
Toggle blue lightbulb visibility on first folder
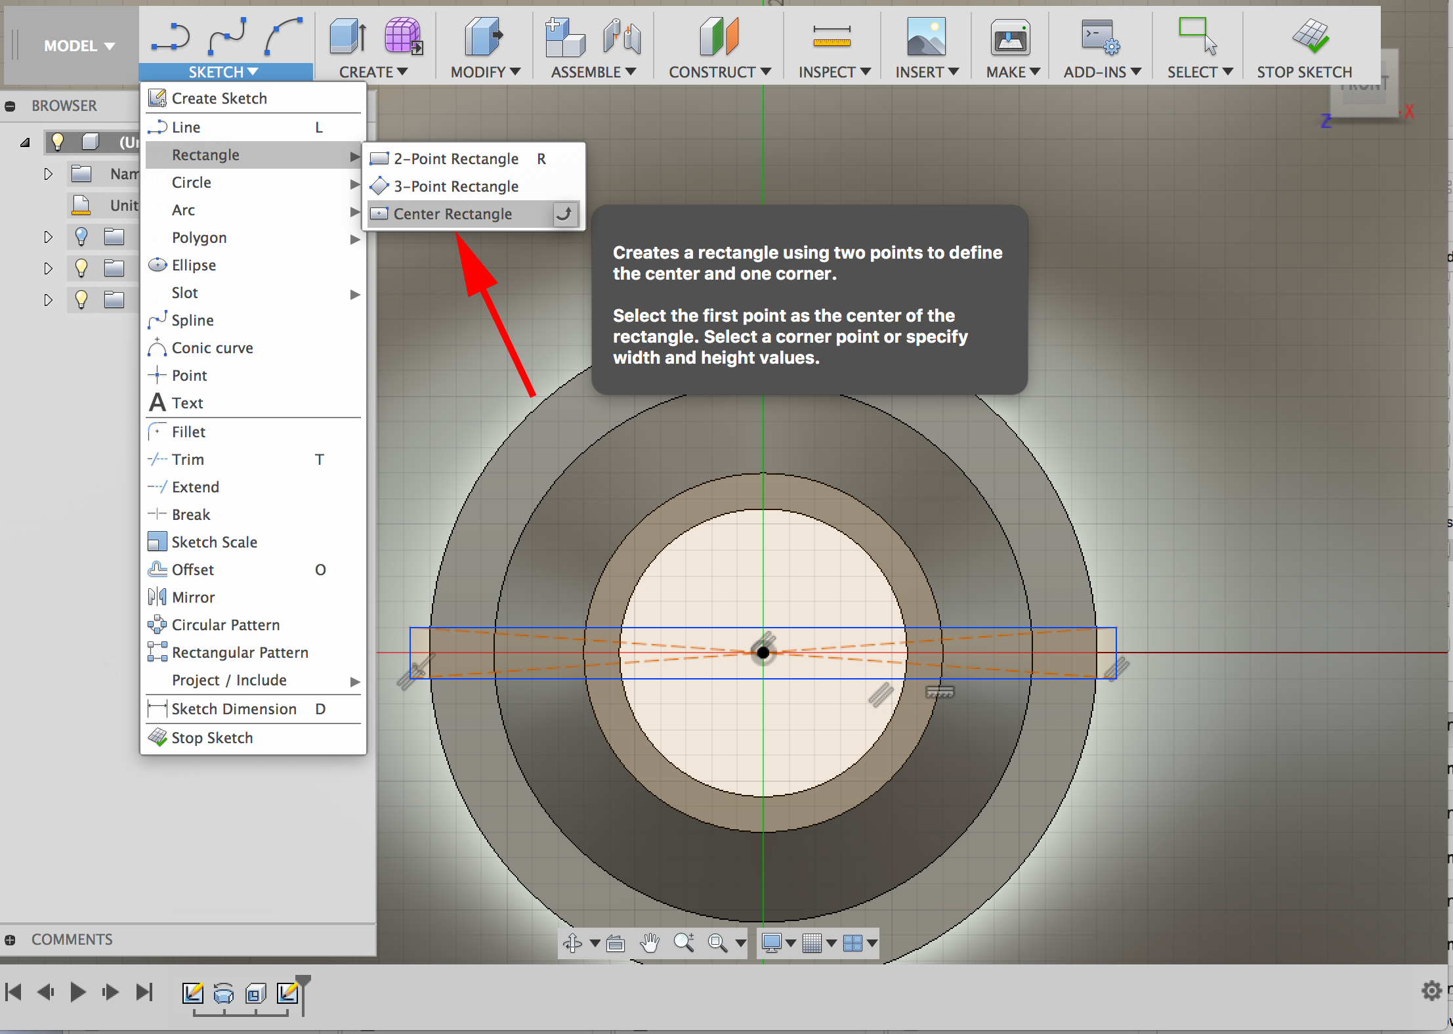81,236
